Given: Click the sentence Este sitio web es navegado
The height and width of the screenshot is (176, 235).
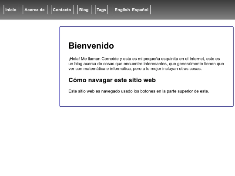Looking at the screenshot, I should (139, 91).
